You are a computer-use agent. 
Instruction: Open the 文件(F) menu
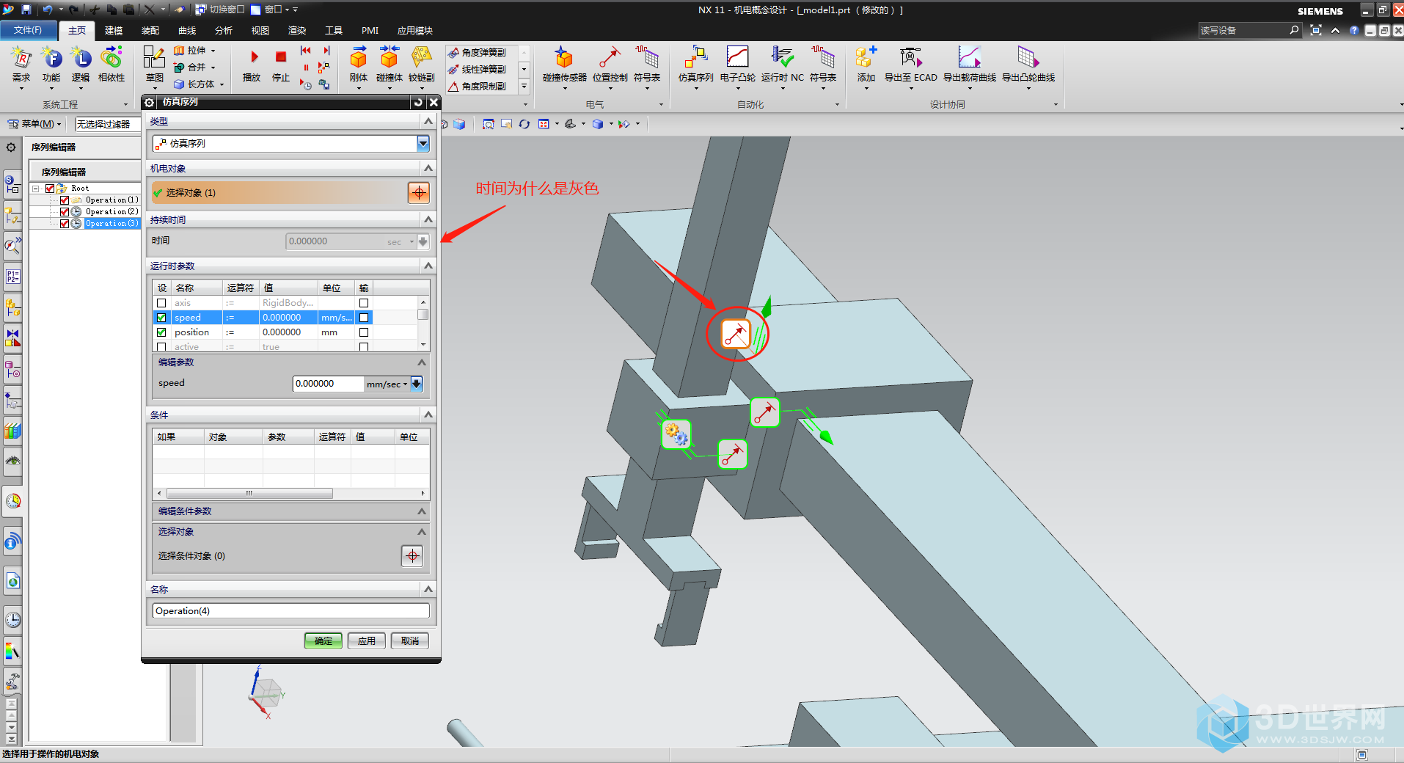(x=28, y=30)
